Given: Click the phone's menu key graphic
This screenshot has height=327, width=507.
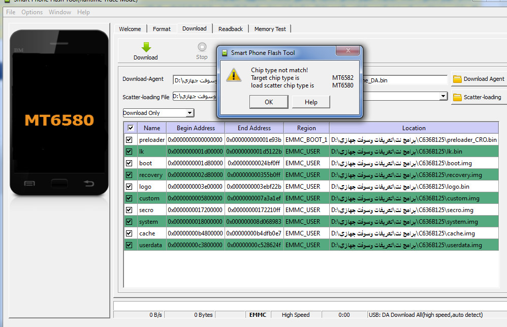Looking at the screenshot, I should click(x=29, y=184).
